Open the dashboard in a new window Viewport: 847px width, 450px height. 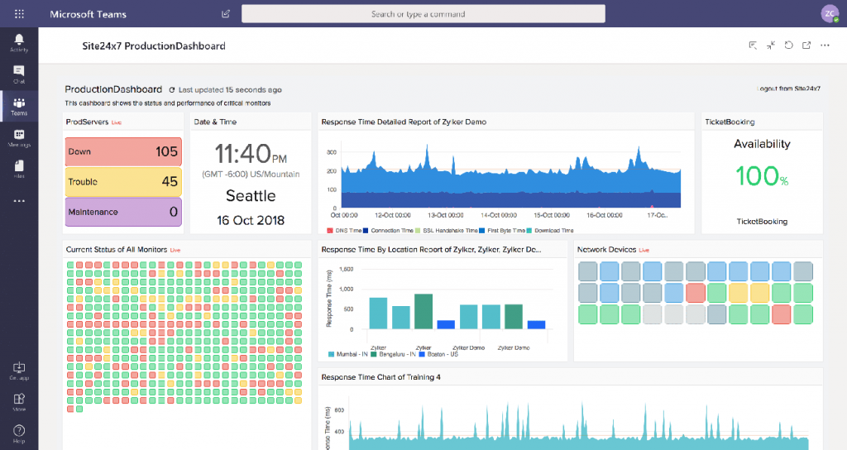pos(806,45)
